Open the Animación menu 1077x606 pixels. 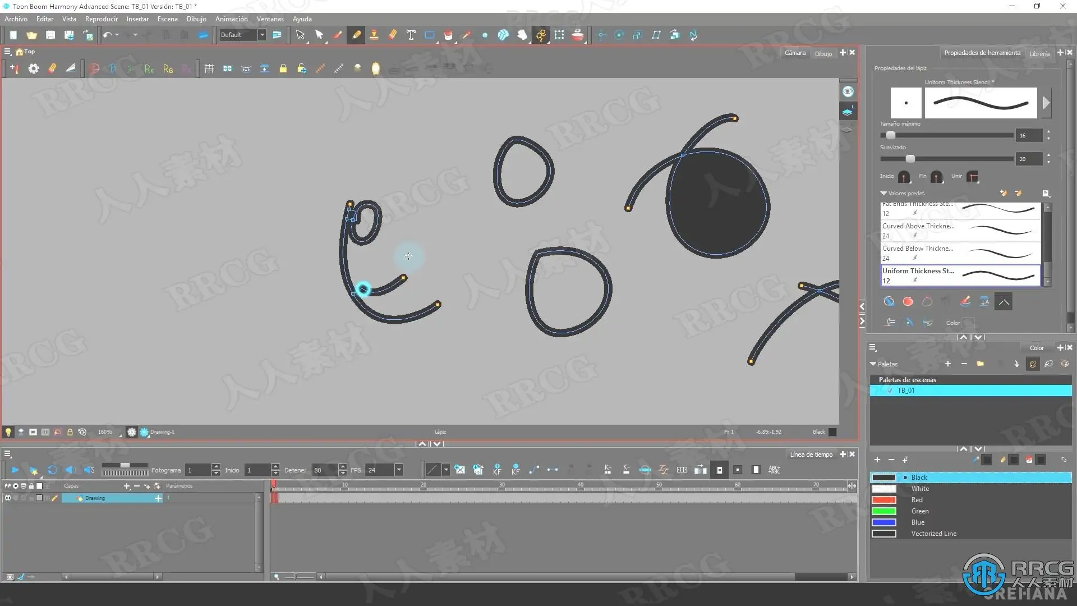tap(231, 19)
